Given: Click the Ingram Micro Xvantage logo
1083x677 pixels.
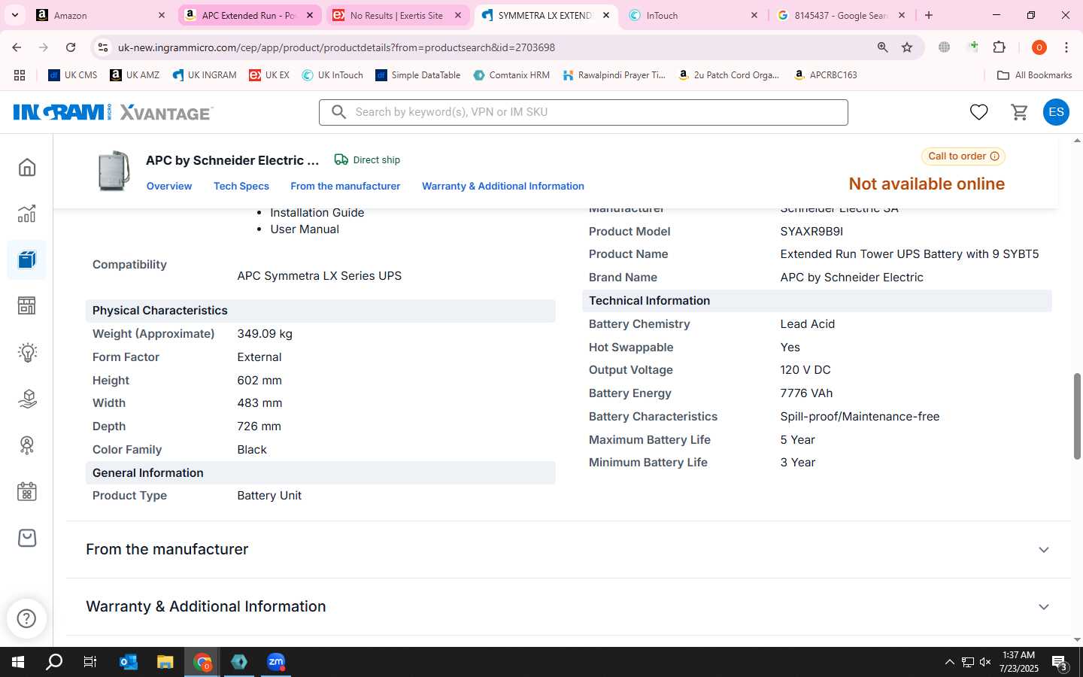Looking at the screenshot, I should pyautogui.click(x=113, y=112).
